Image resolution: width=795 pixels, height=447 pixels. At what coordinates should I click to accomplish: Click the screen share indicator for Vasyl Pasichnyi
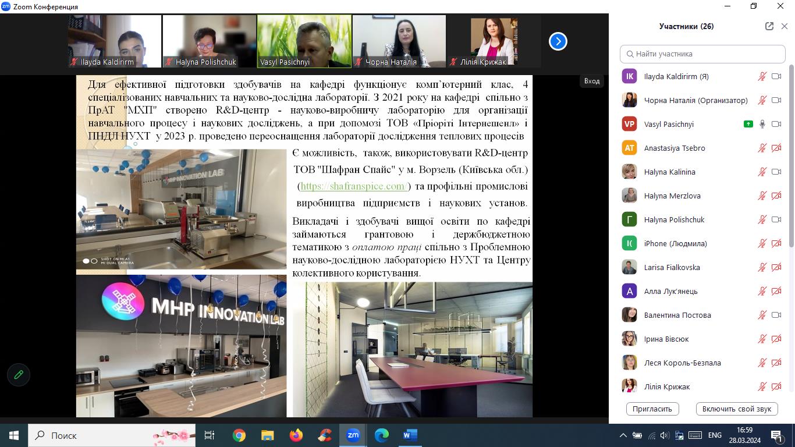pyautogui.click(x=747, y=124)
